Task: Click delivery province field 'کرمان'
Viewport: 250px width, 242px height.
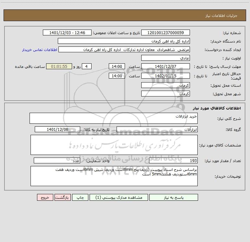Action: 166,85
